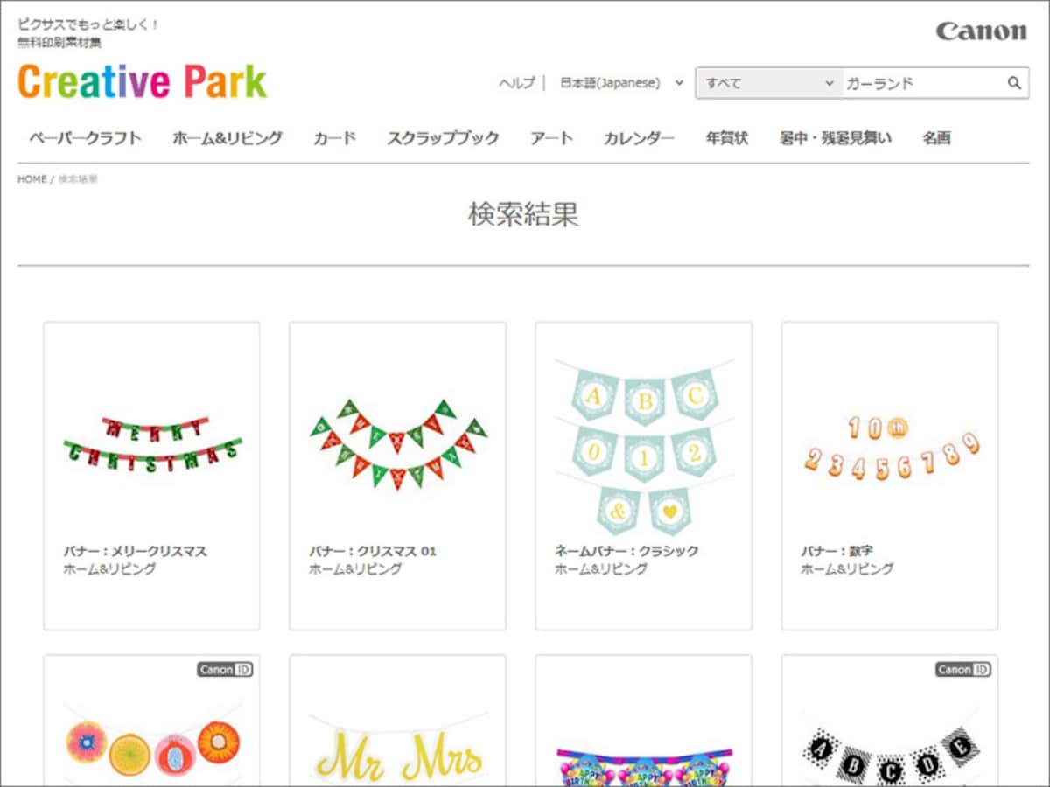Select the 年賀状 menu item
Image resolution: width=1050 pixels, height=787 pixels.
pos(727,138)
